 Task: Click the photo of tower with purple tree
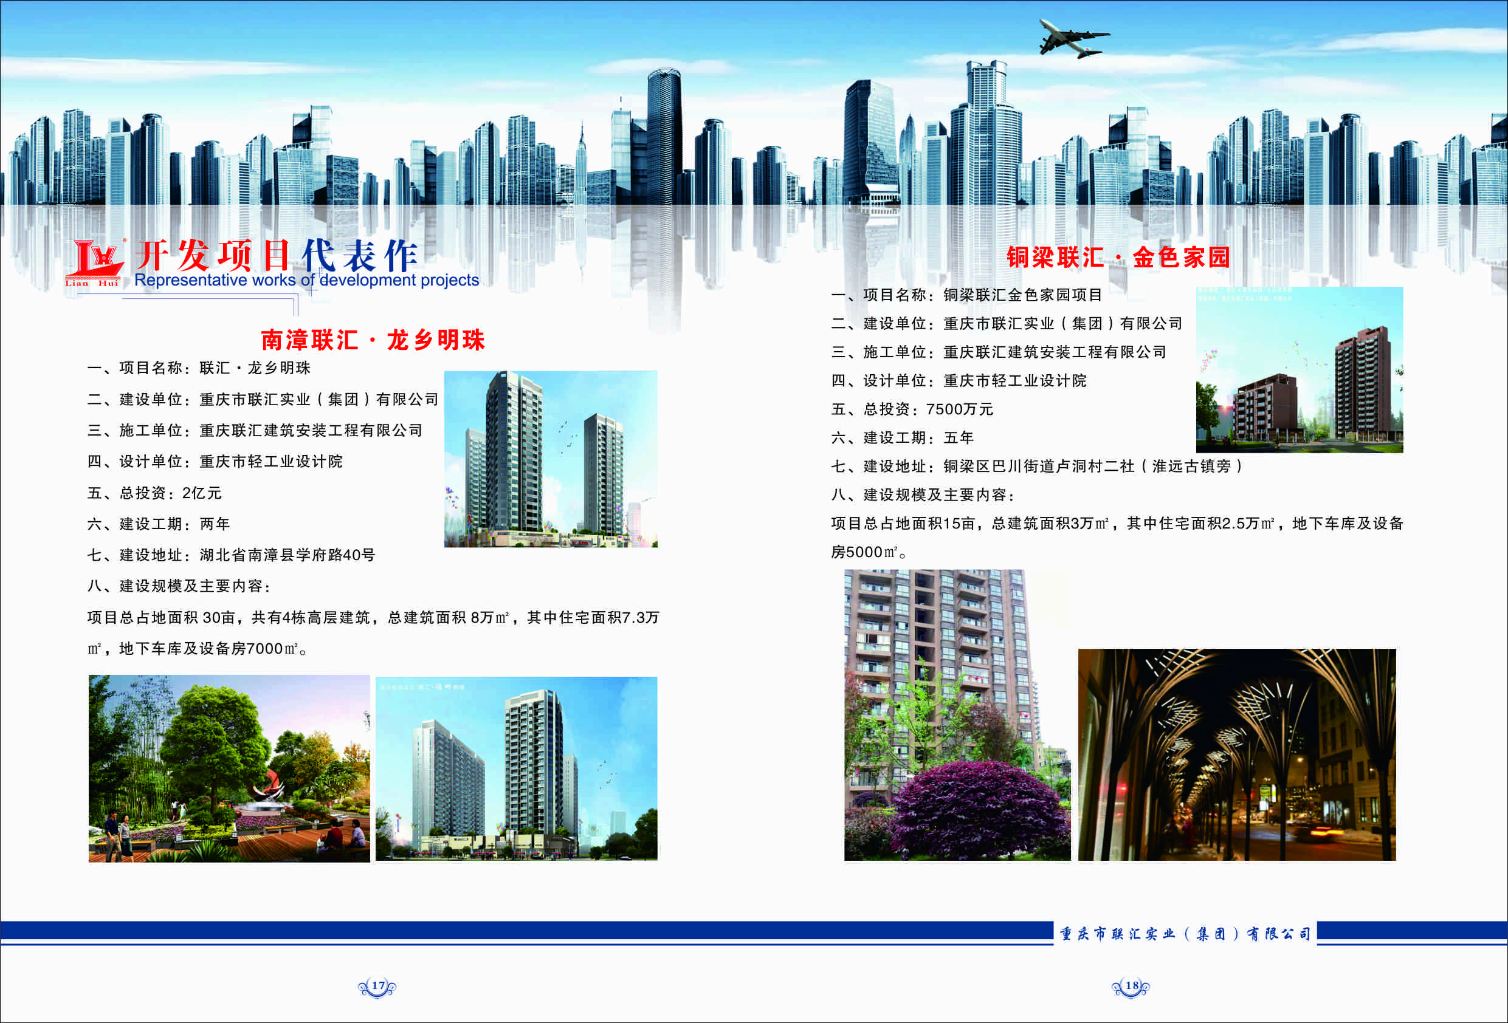957,715
